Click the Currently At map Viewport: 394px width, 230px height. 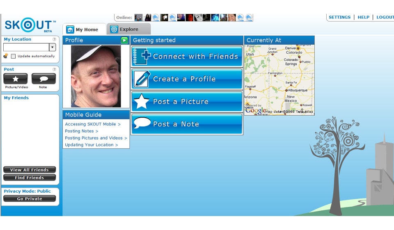click(279, 80)
